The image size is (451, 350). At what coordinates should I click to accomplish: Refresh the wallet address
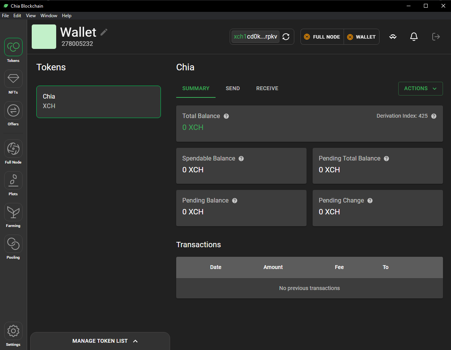click(x=286, y=36)
